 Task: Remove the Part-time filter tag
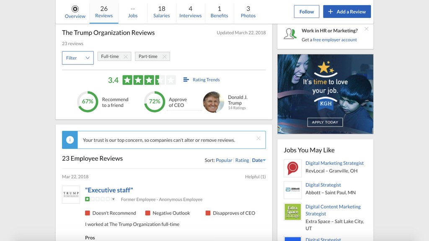click(x=164, y=56)
